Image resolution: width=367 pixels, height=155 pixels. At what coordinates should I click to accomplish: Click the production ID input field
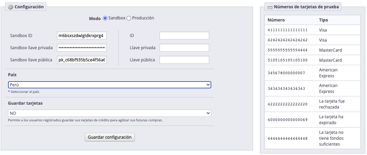[x=184, y=36]
